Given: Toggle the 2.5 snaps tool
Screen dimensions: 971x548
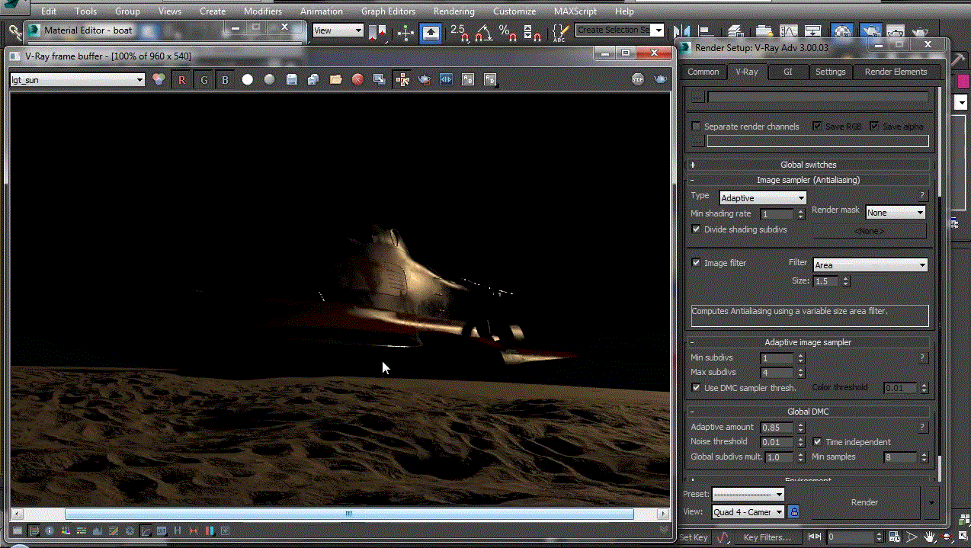Looking at the screenshot, I should 459,33.
